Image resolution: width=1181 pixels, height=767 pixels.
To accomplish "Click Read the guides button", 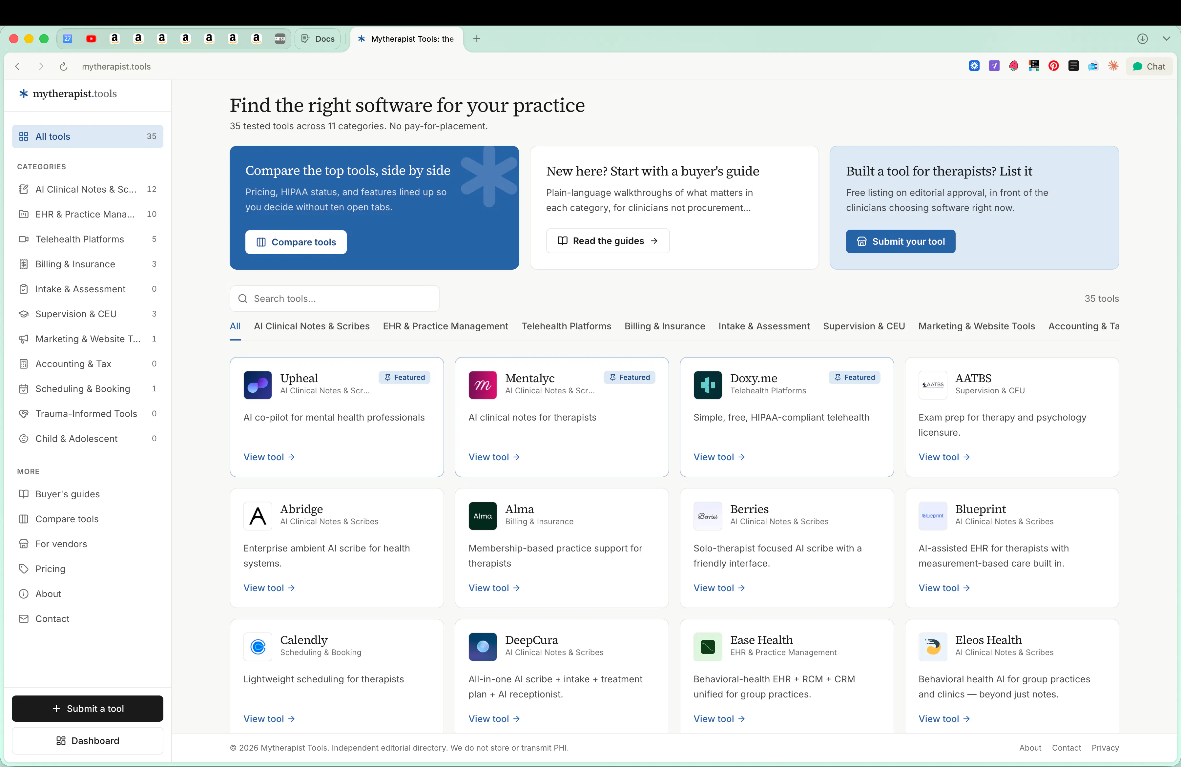I will point(608,240).
